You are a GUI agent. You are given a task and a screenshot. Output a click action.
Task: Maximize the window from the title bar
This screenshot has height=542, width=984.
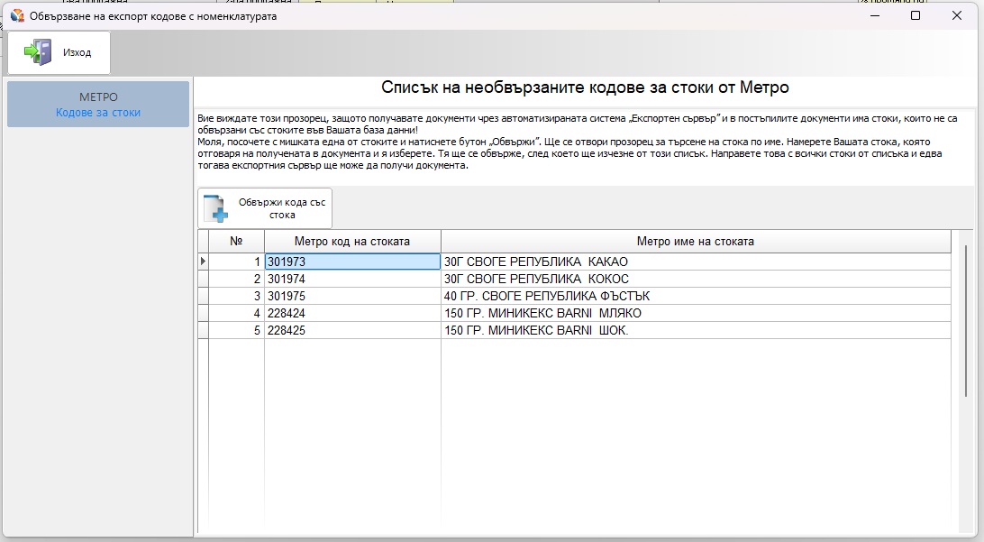(x=916, y=15)
